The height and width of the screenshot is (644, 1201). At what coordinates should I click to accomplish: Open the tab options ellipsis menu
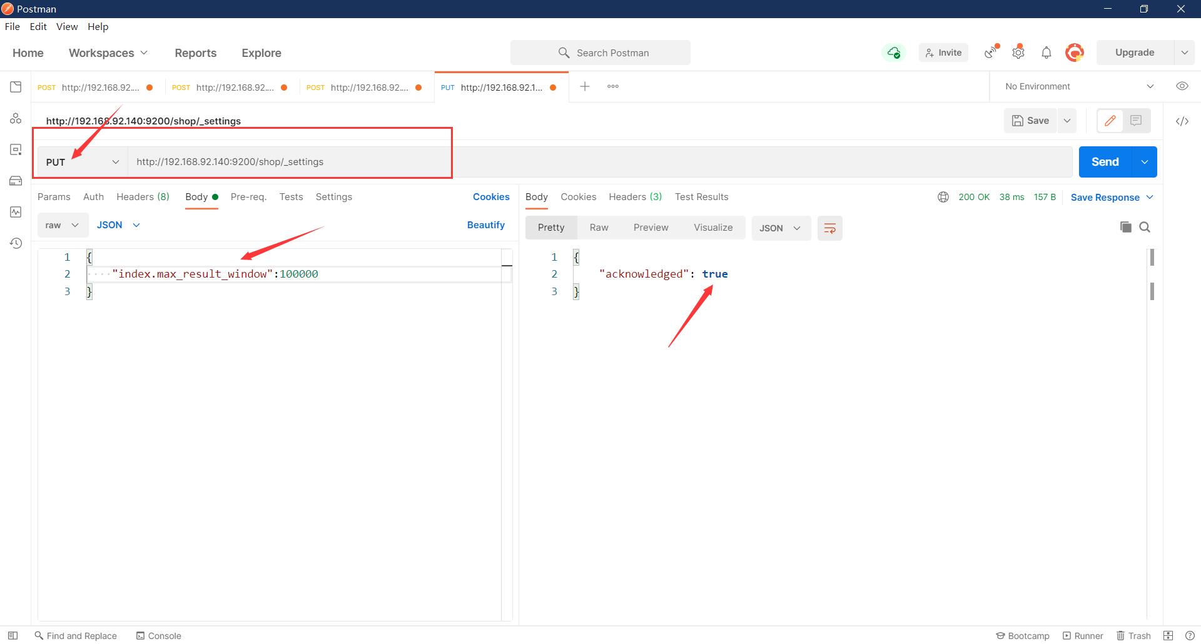613,86
